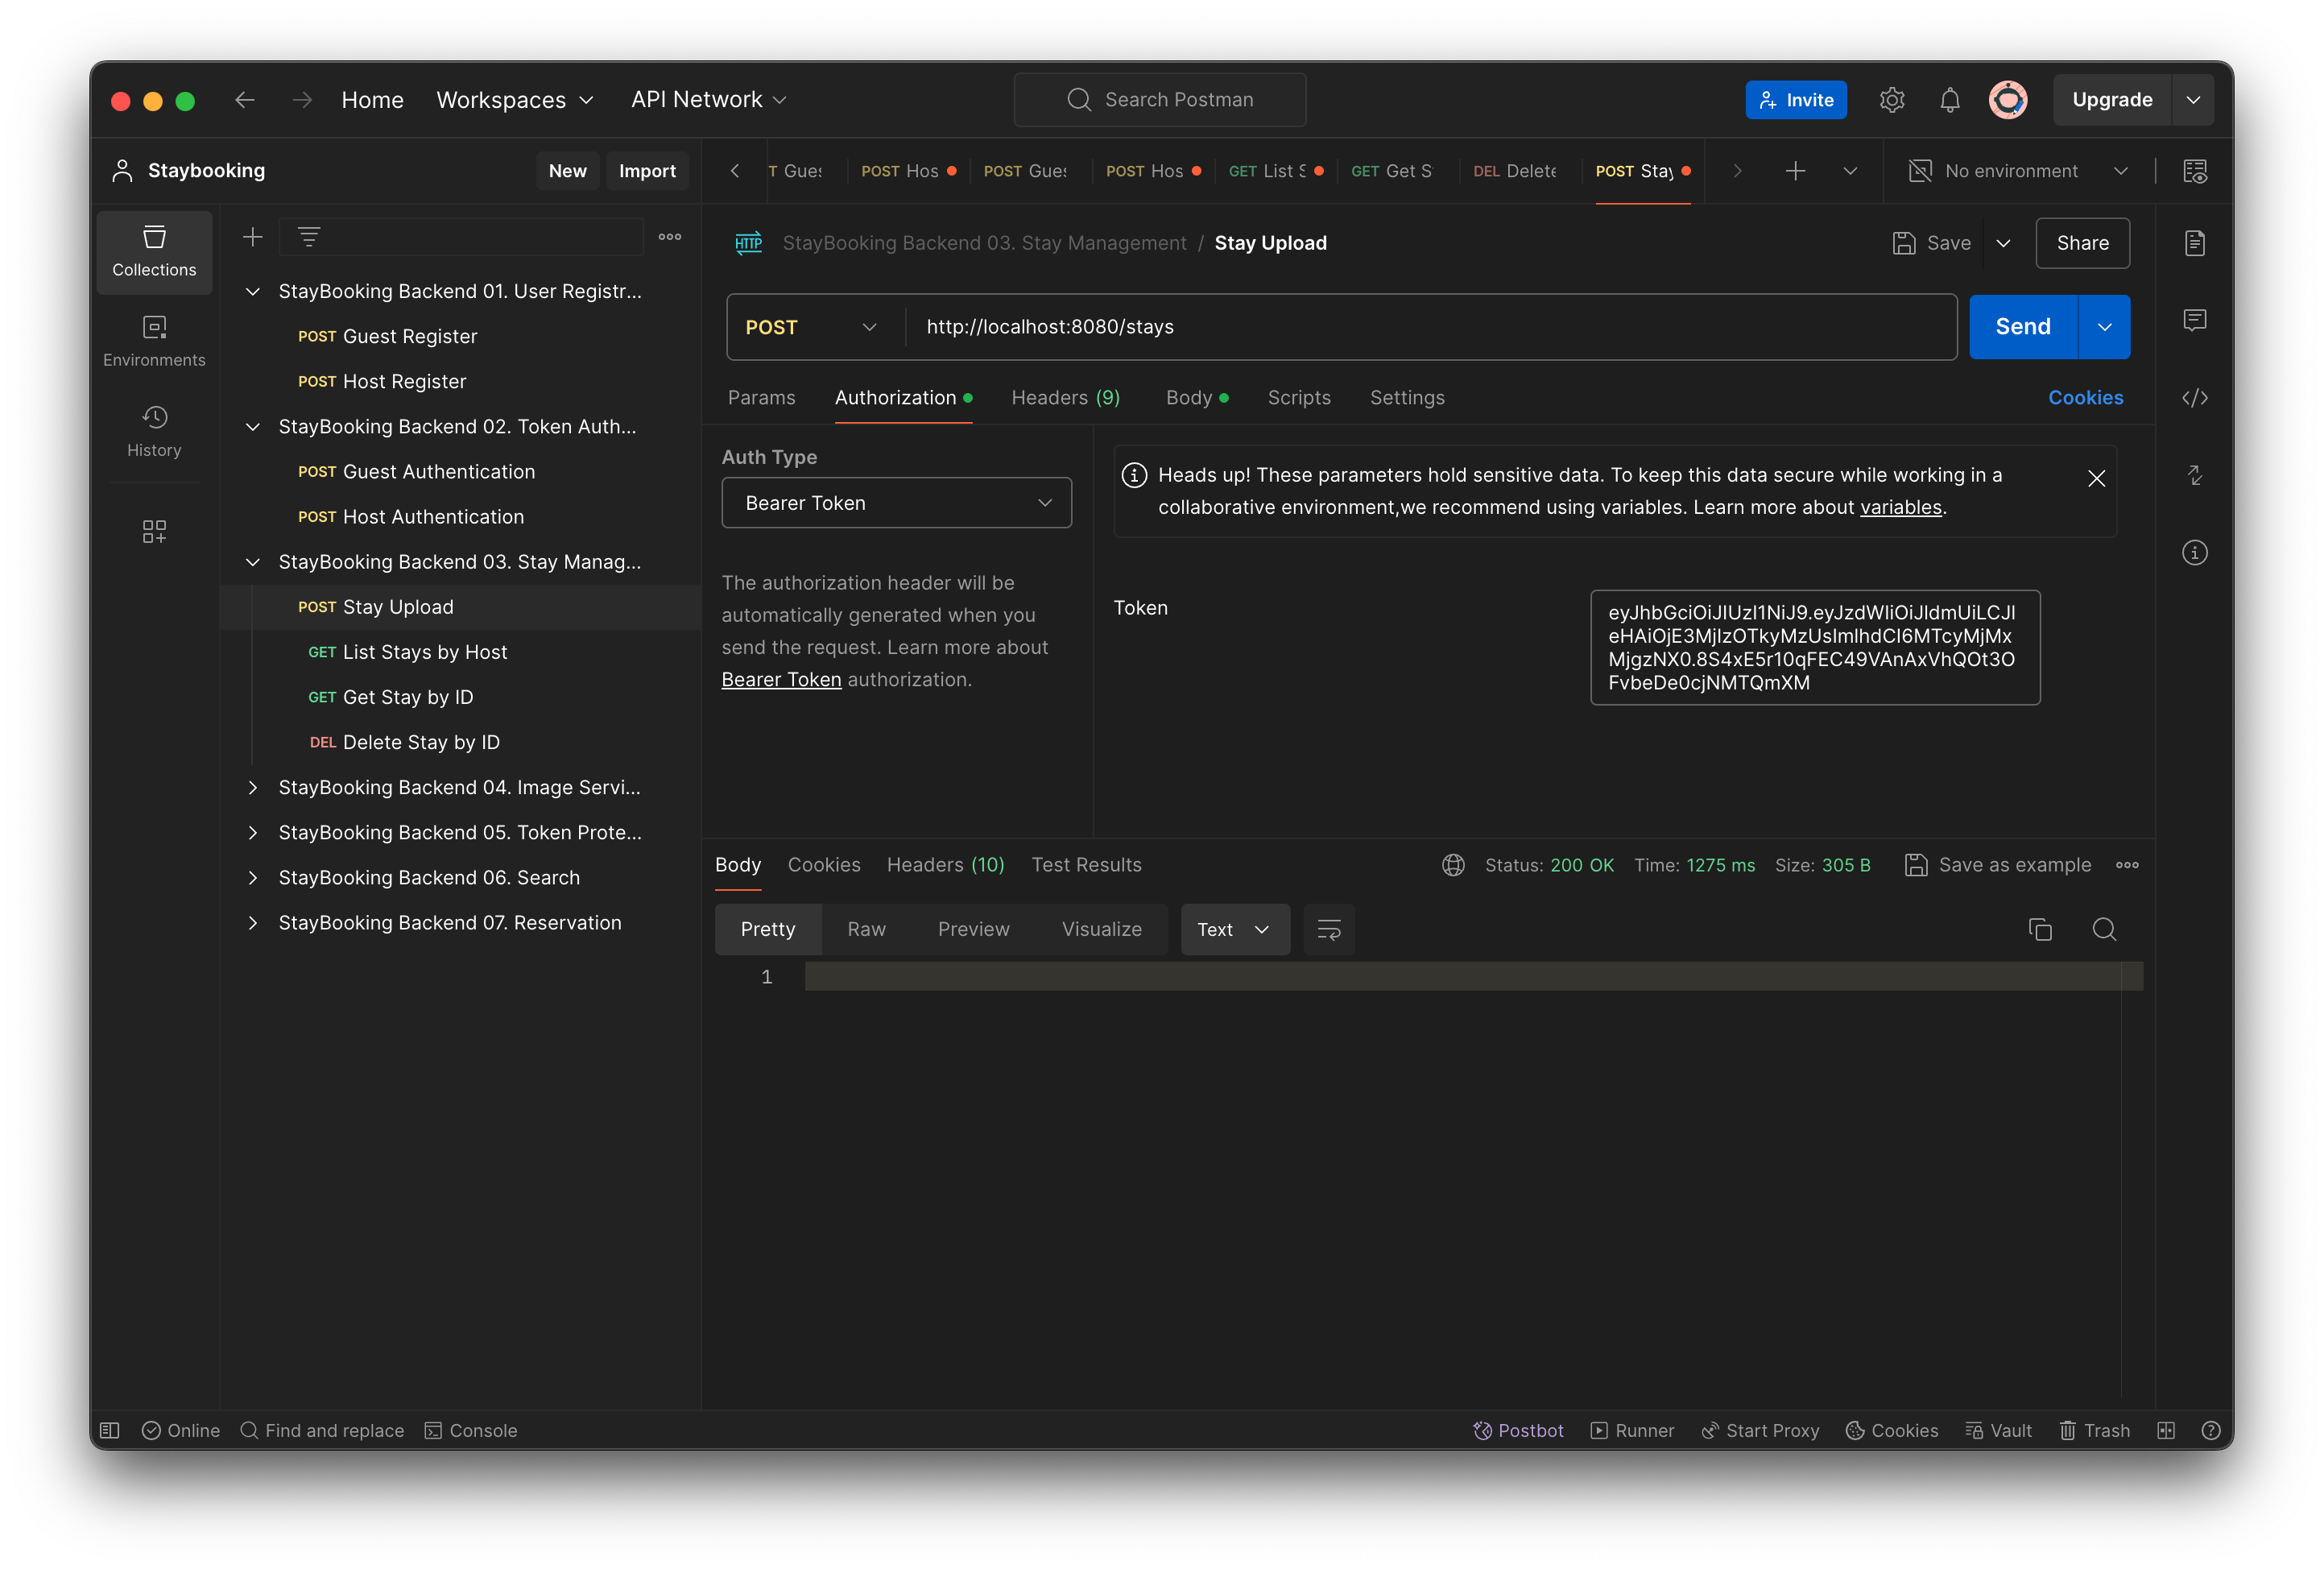
Task: Toggle line wrapping in the response body
Action: tap(1328, 929)
